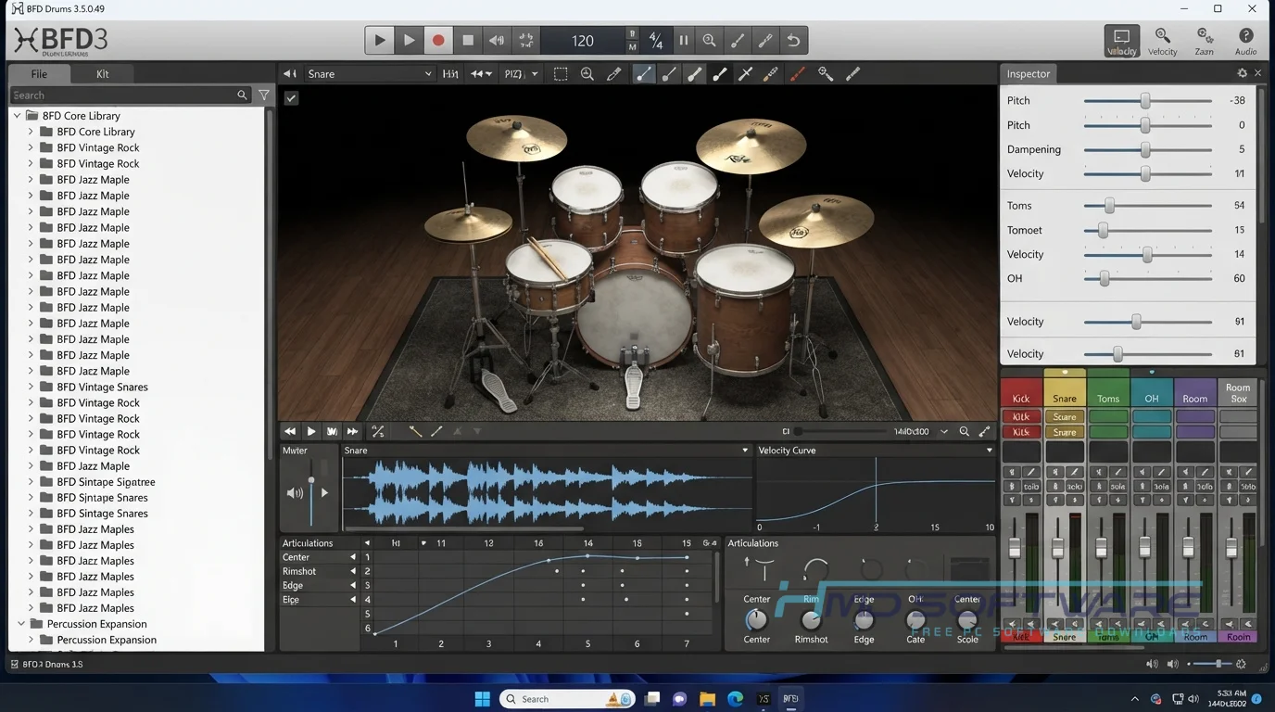Click the settings gear in bottom status bar

click(1242, 664)
